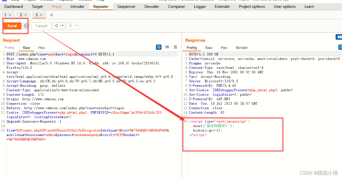Screen dimensions: 342x178
Task: Click 'HTTP/1.1 200 OK' status line
Action: [204, 54]
